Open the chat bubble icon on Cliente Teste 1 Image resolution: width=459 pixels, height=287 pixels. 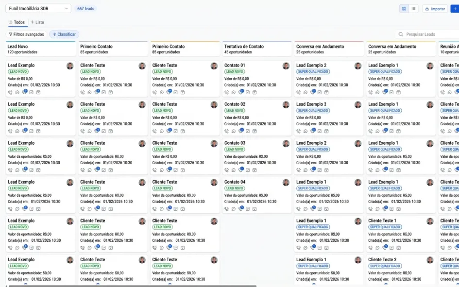[x=377, y=248]
